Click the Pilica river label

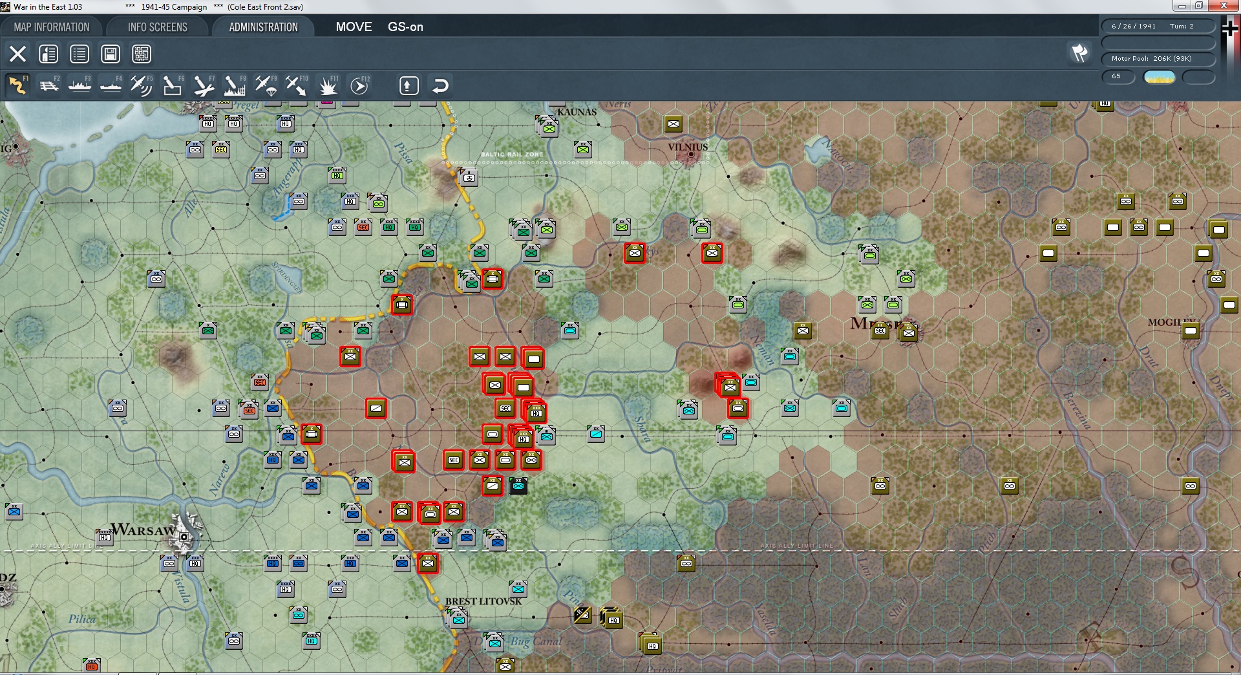[x=82, y=619]
